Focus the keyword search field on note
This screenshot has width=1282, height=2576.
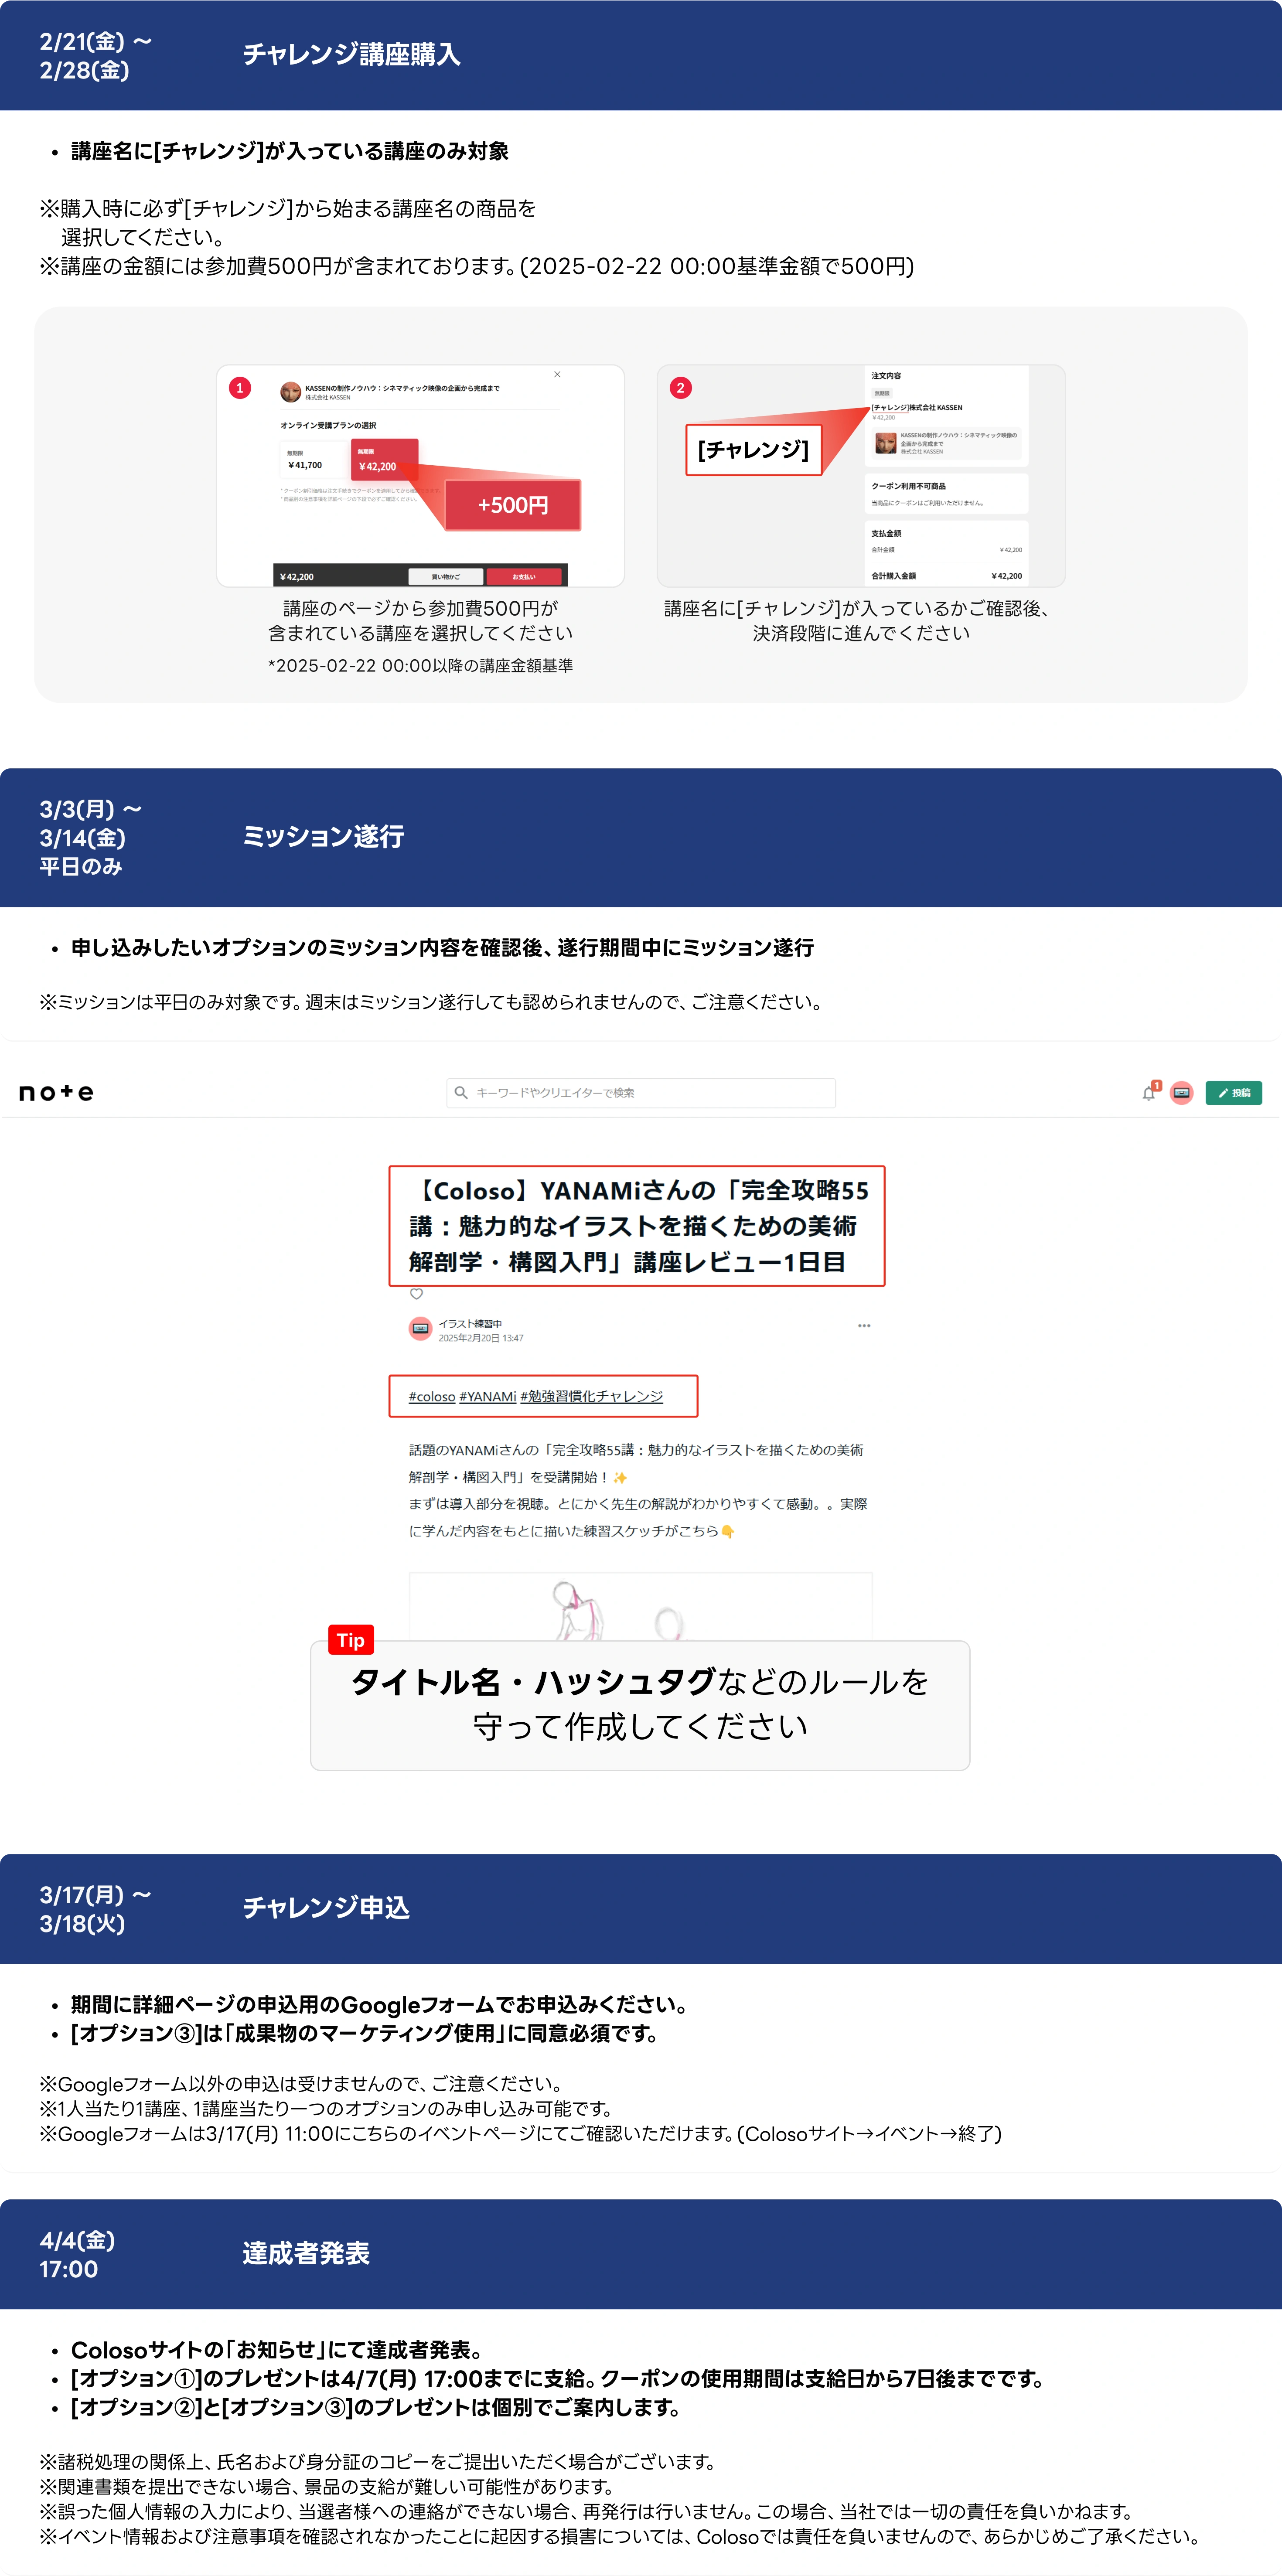point(641,1093)
